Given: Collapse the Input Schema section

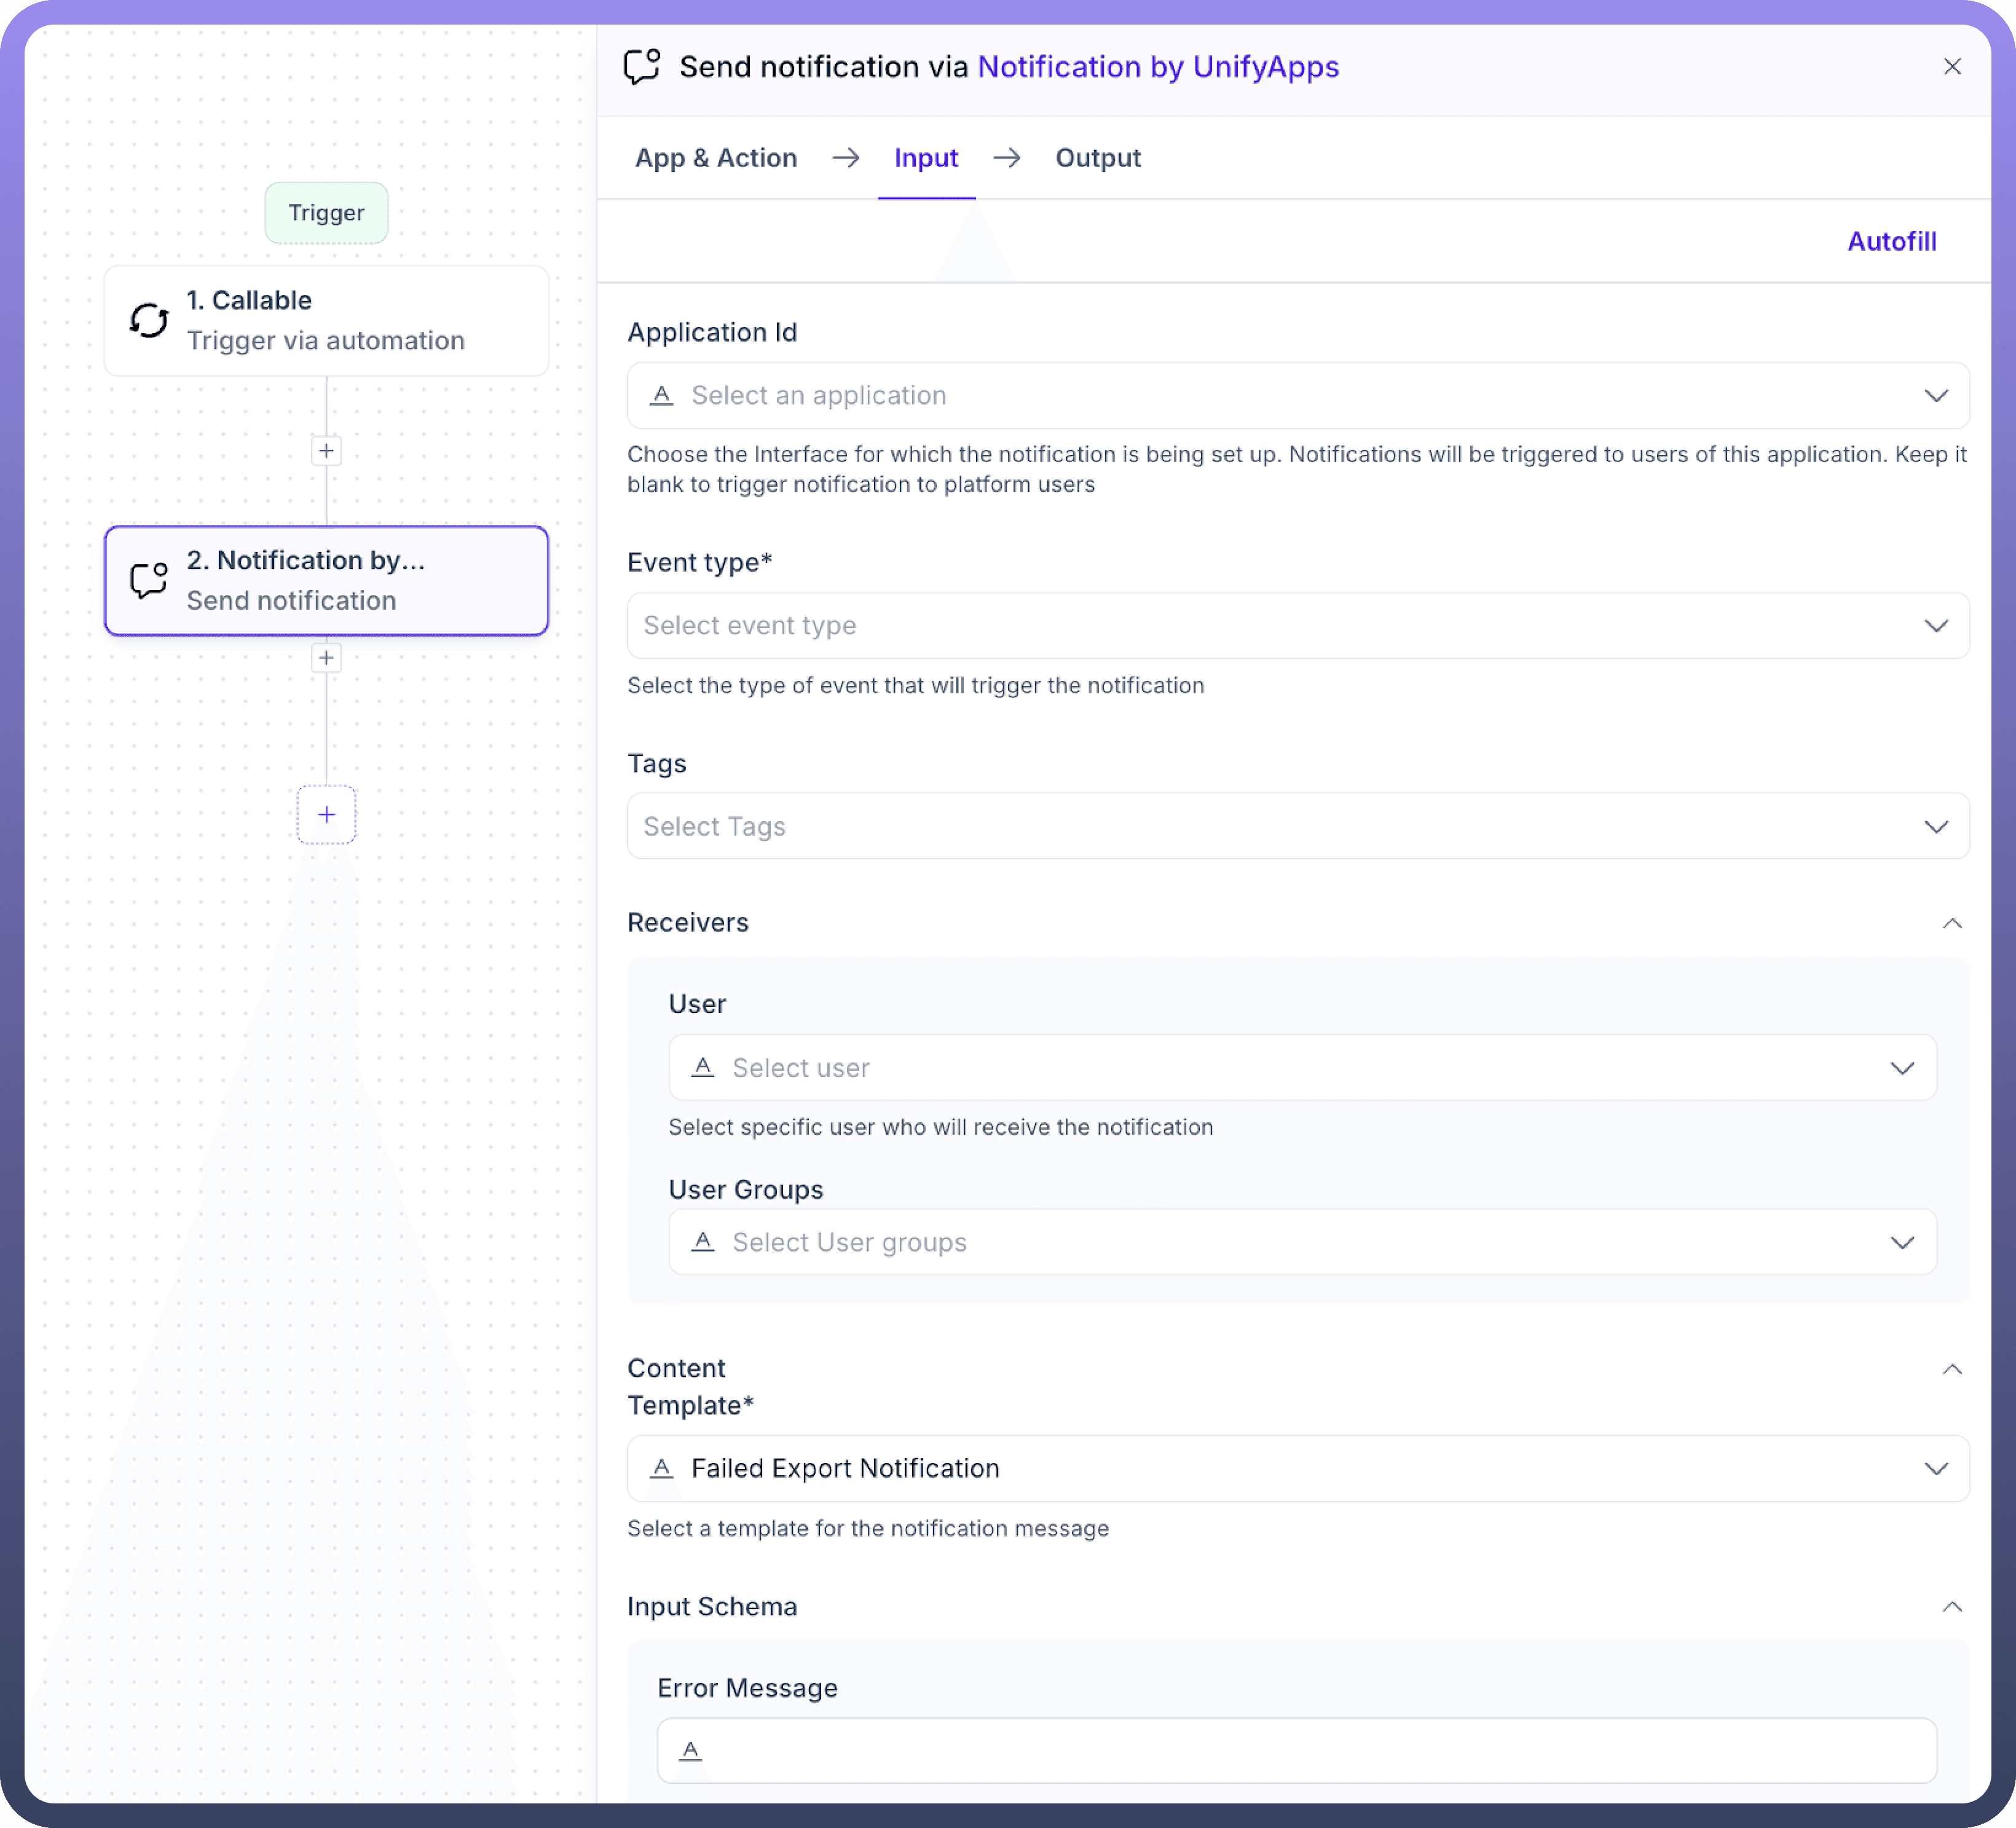Looking at the screenshot, I should coord(1951,1607).
